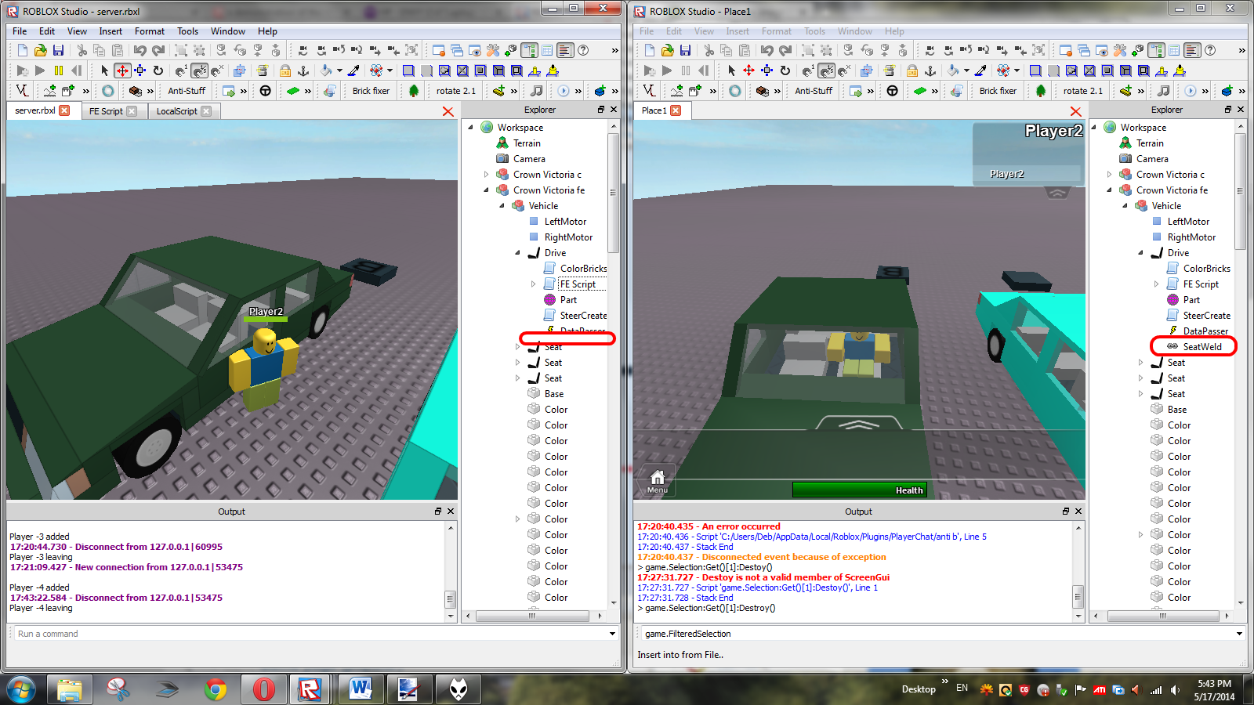This screenshot has width=1254, height=705.
Task: Select the Rotate tool in server.rbxl window
Action: 158,70
